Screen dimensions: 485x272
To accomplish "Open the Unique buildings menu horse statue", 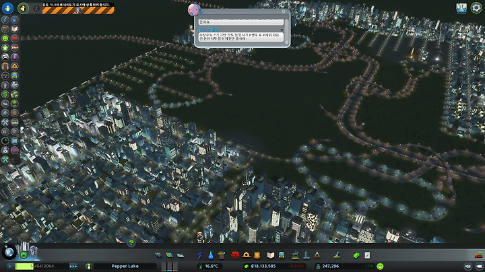I will [x=296, y=255].
